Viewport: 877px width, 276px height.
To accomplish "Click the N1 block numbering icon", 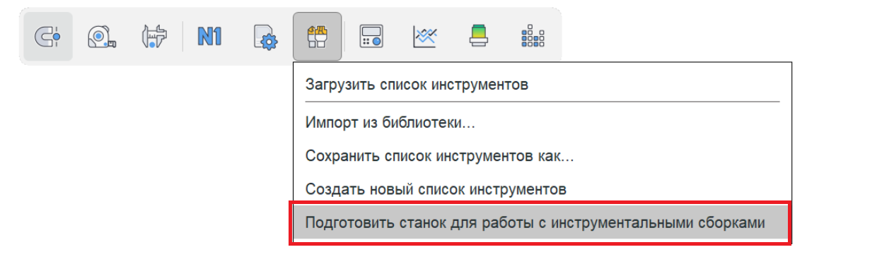I will 209,36.
